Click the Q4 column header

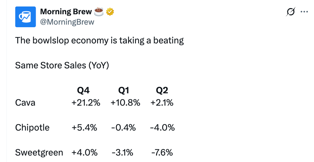point(83,90)
